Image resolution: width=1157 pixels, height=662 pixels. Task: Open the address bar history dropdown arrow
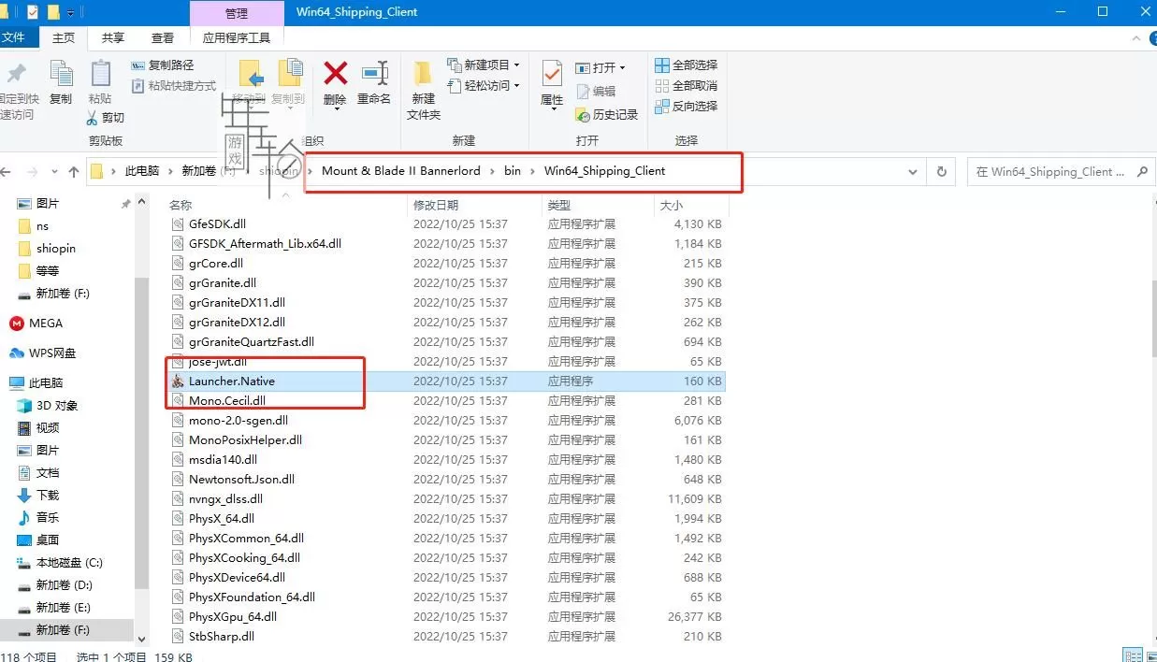point(913,172)
